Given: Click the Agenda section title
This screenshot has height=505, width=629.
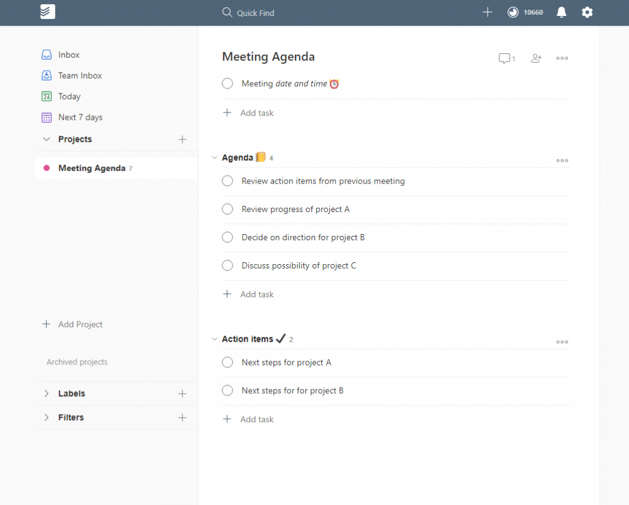Looking at the screenshot, I should tap(238, 158).
